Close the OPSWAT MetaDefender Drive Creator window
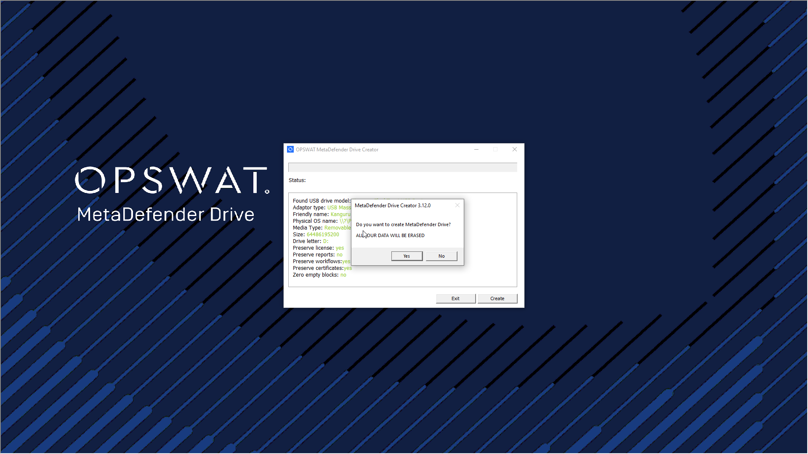The width and height of the screenshot is (808, 454). tap(515, 149)
